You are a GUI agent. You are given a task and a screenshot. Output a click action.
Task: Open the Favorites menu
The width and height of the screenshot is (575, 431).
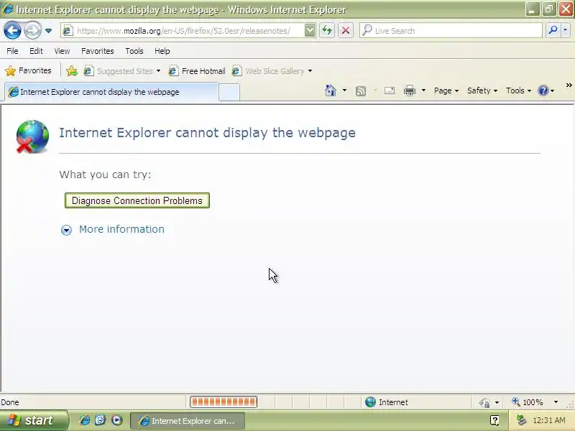(98, 51)
